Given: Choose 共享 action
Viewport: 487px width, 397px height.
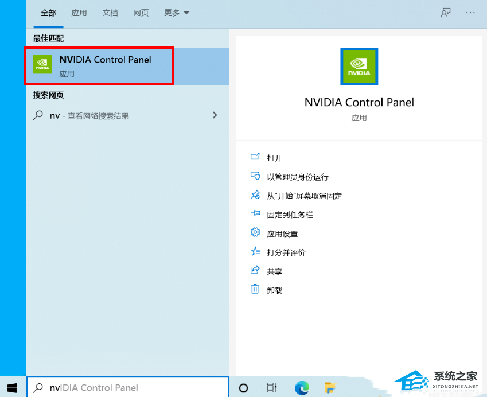Looking at the screenshot, I should [275, 272].
